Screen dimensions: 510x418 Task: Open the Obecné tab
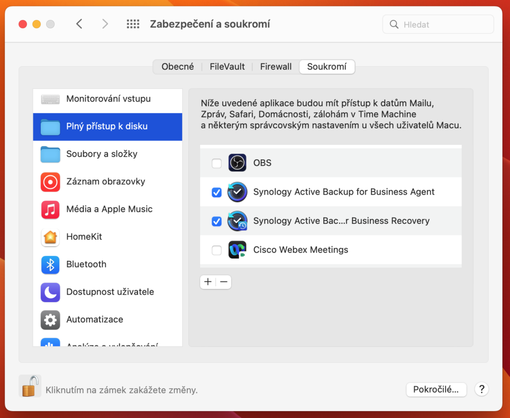point(178,67)
